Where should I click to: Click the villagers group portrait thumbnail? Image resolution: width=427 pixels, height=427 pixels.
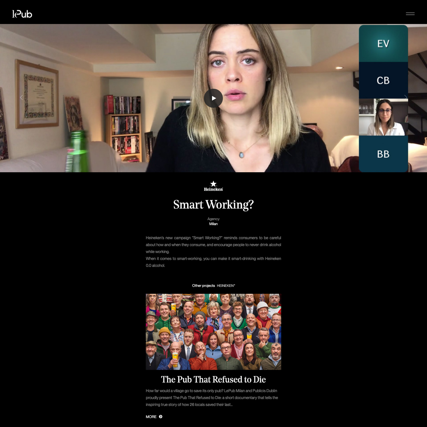coord(213,332)
